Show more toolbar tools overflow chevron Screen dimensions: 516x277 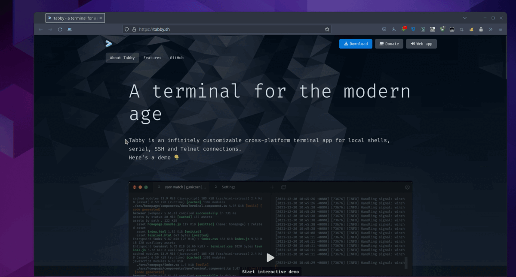click(x=491, y=29)
